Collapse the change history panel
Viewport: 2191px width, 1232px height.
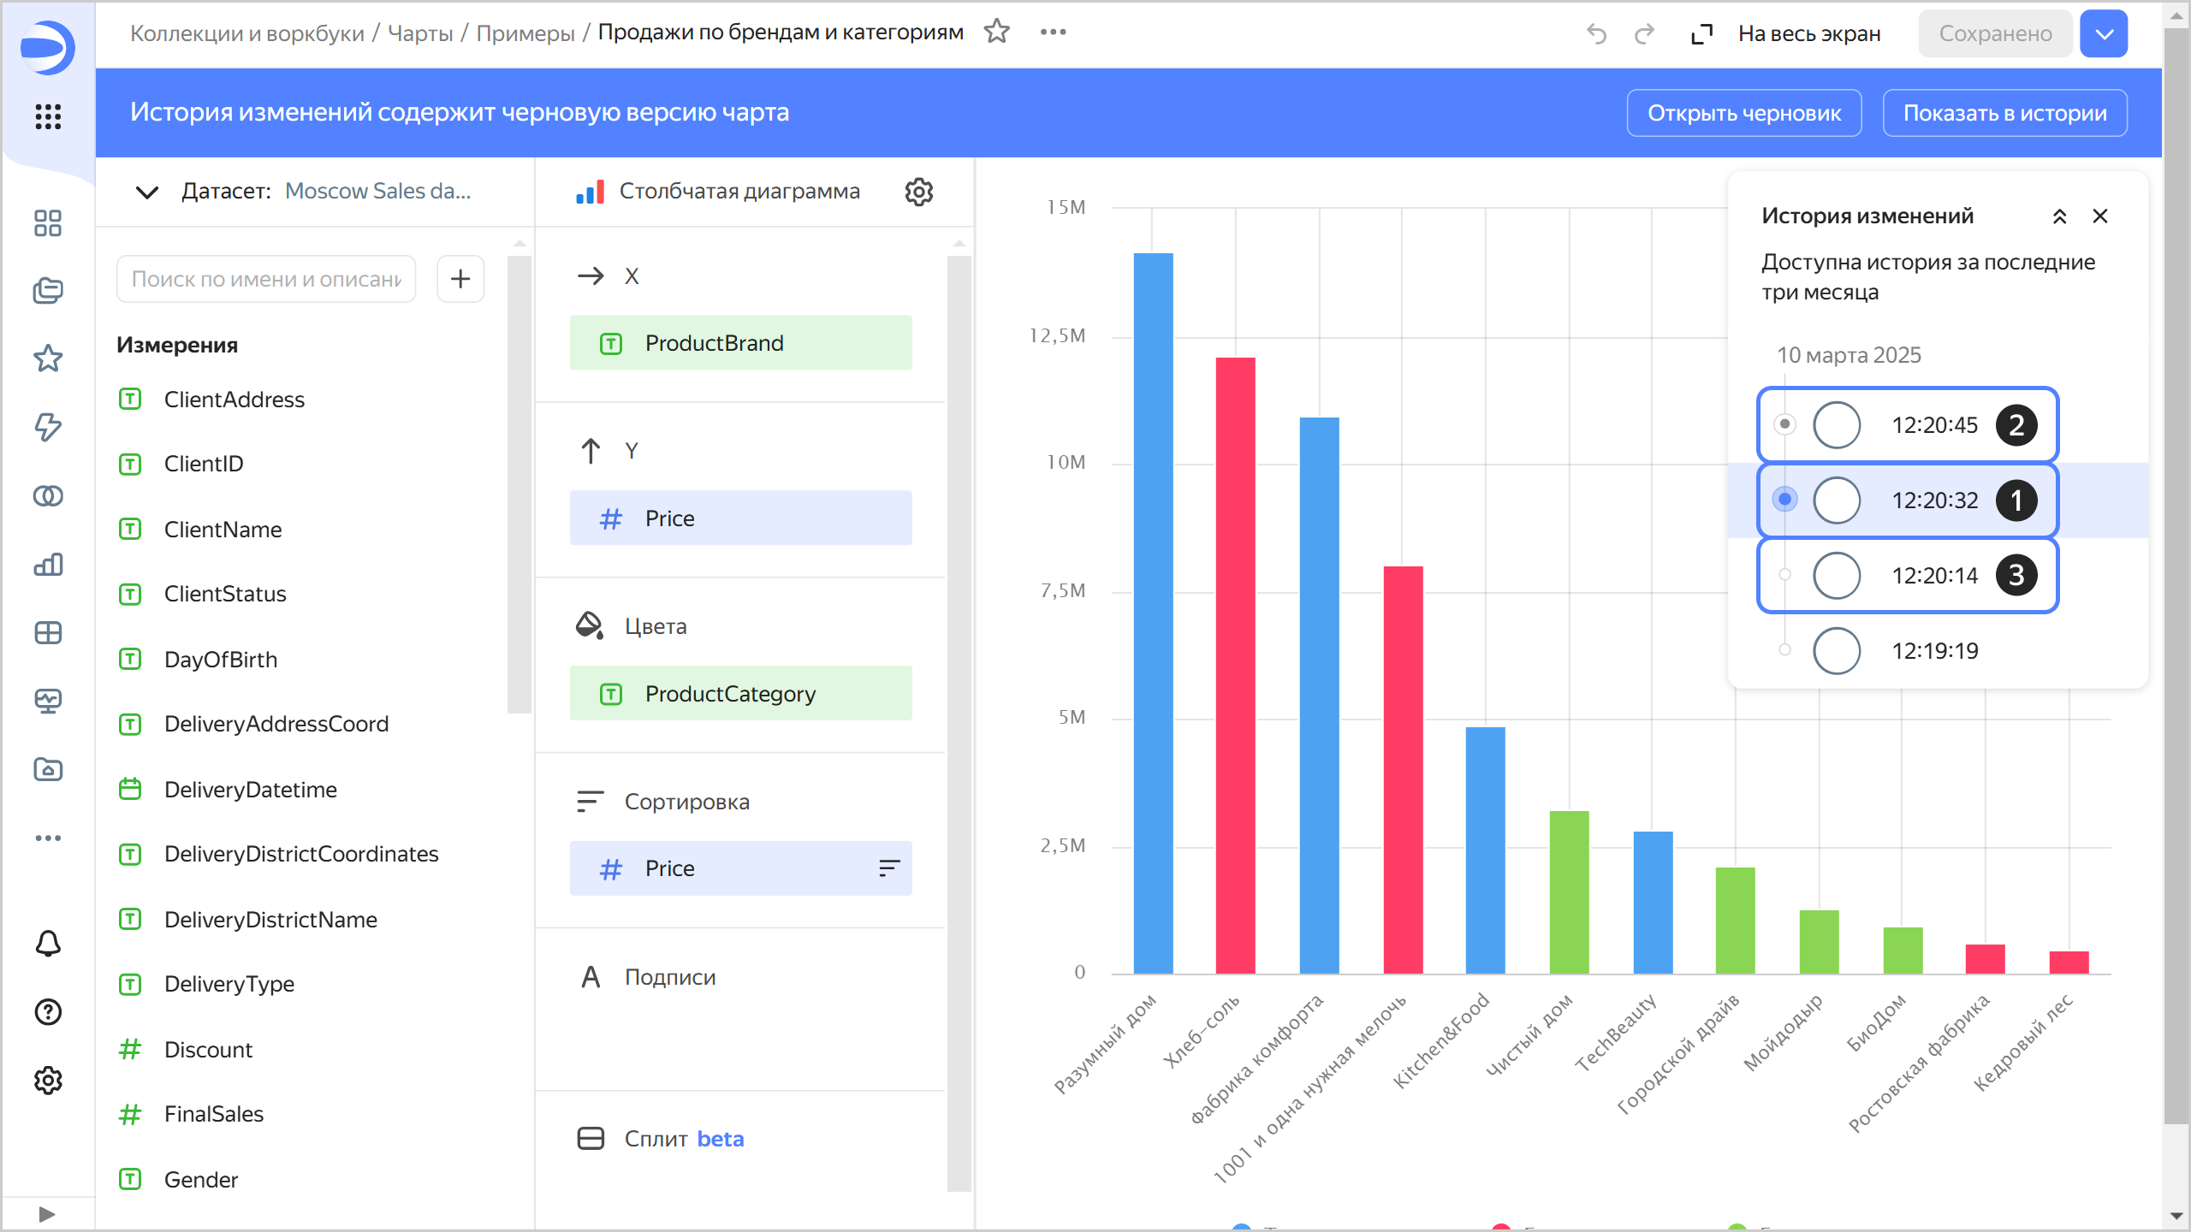click(2059, 216)
